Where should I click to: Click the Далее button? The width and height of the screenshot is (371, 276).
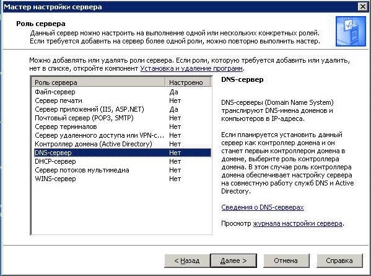[234, 260]
